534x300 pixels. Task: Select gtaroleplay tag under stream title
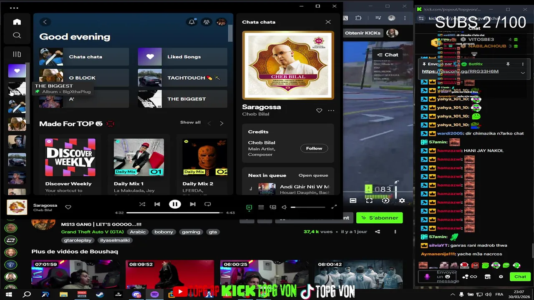(x=78, y=240)
